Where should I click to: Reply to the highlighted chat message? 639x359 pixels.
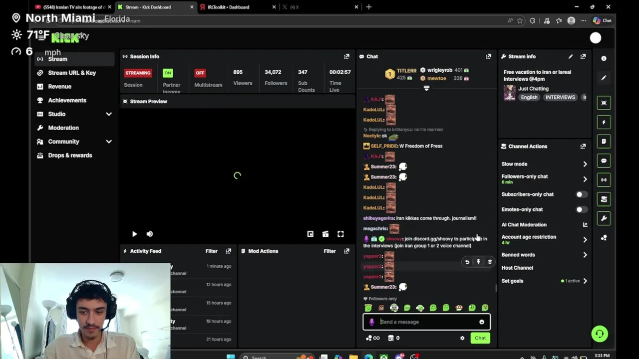467,262
